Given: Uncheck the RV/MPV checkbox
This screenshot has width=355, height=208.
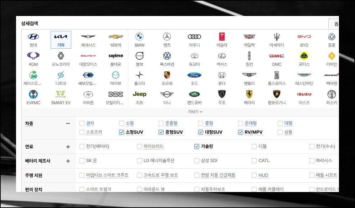Looking at the screenshot, I should click(x=241, y=132).
